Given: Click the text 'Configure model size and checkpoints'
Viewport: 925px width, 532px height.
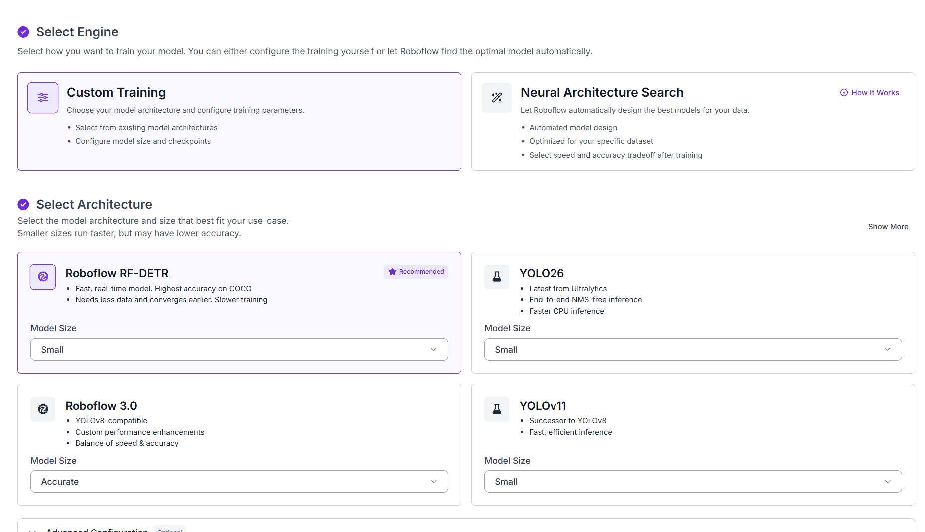Looking at the screenshot, I should [143, 141].
